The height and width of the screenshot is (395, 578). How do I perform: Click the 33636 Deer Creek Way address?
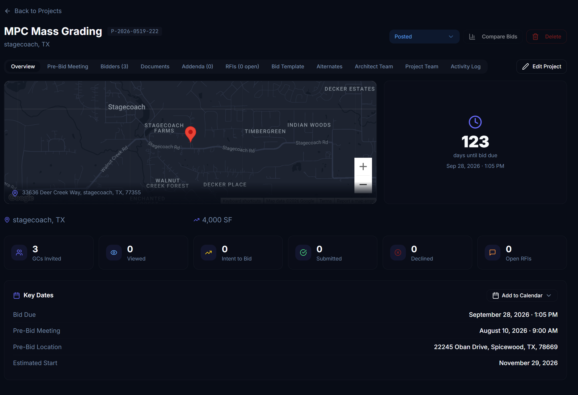[81, 192]
